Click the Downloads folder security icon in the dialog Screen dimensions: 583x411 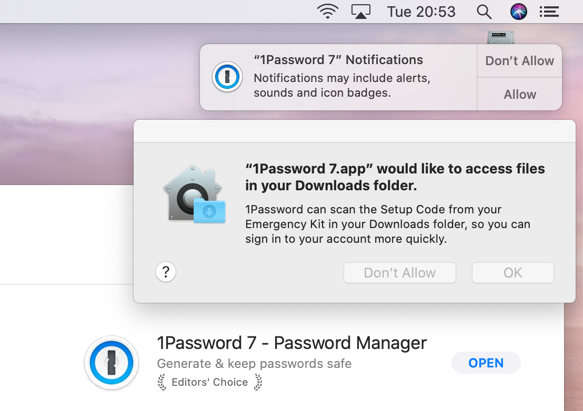(x=194, y=194)
